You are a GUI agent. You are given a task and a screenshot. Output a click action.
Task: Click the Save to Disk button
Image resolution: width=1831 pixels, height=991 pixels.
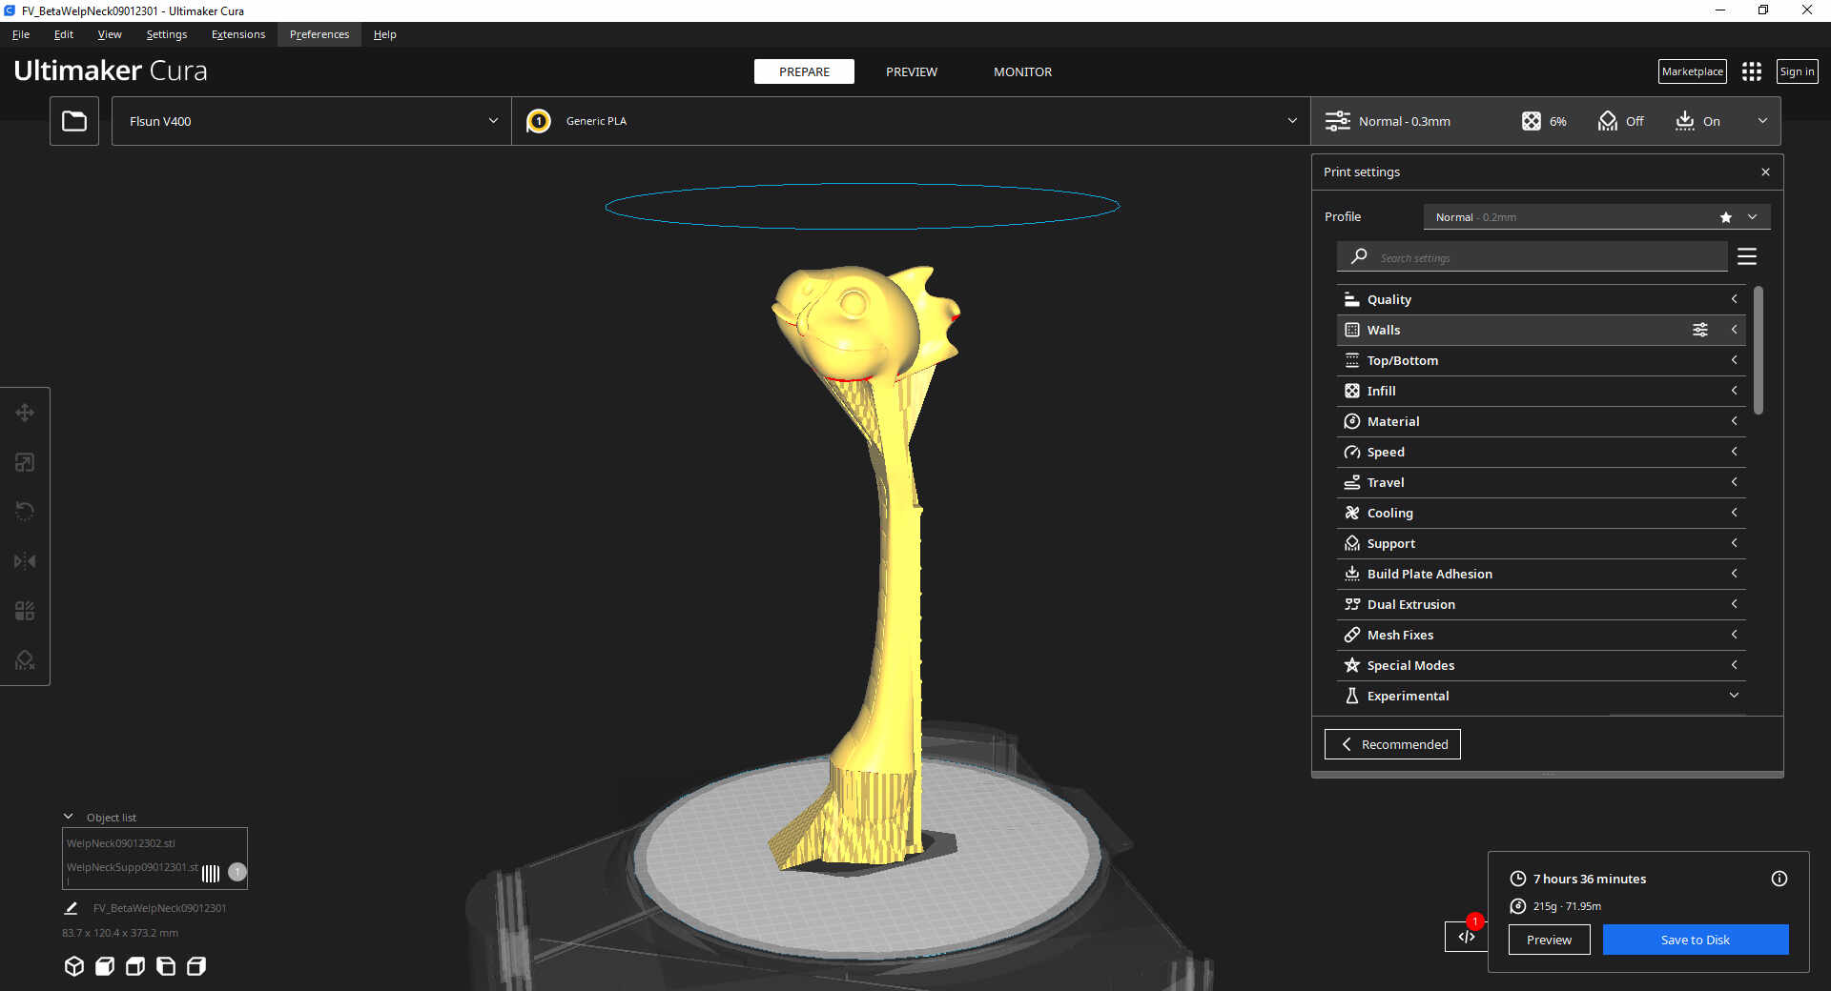pos(1695,940)
